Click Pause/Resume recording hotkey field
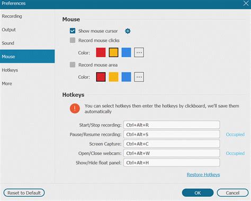The width and height of the screenshot is (251, 201). [x=172, y=135]
